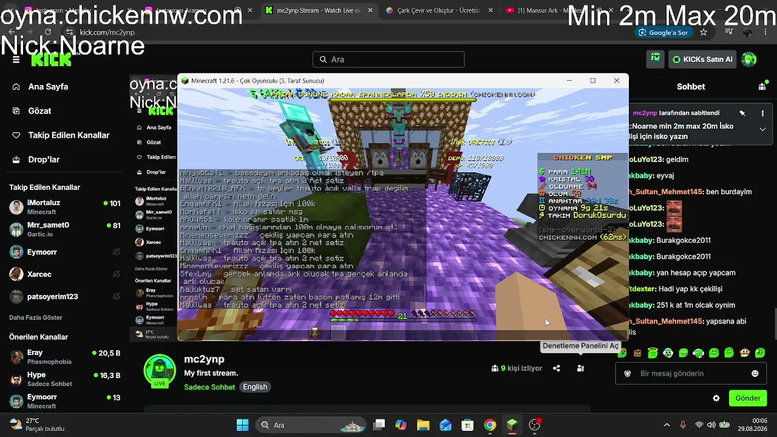Viewport: 777px width, 437px height.
Task: Open the Xarcec channel
Action: 64,274
